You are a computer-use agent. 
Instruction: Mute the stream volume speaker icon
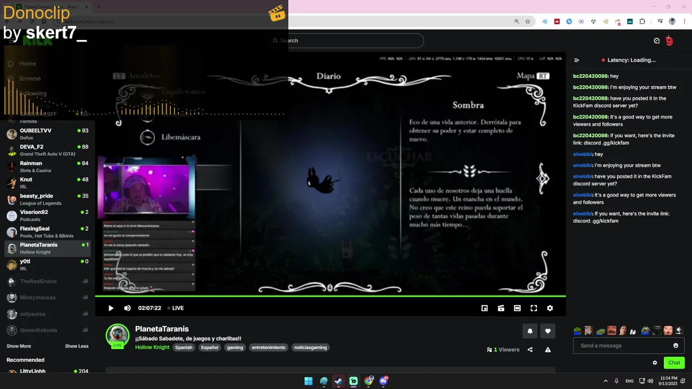click(128, 308)
